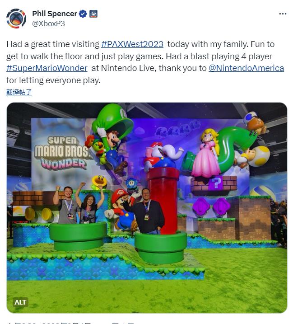The image size is (293, 324).
Task: Click the 翻译帖子 translate post link
Action: point(19,92)
